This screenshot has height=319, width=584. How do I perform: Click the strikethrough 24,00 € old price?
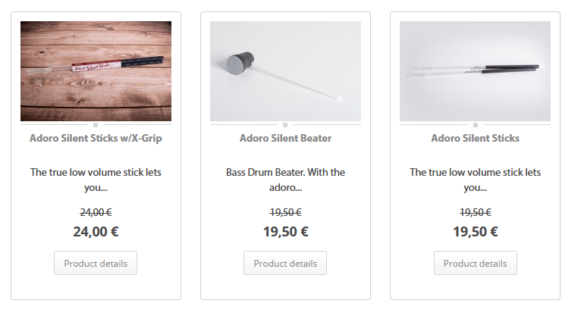point(96,213)
